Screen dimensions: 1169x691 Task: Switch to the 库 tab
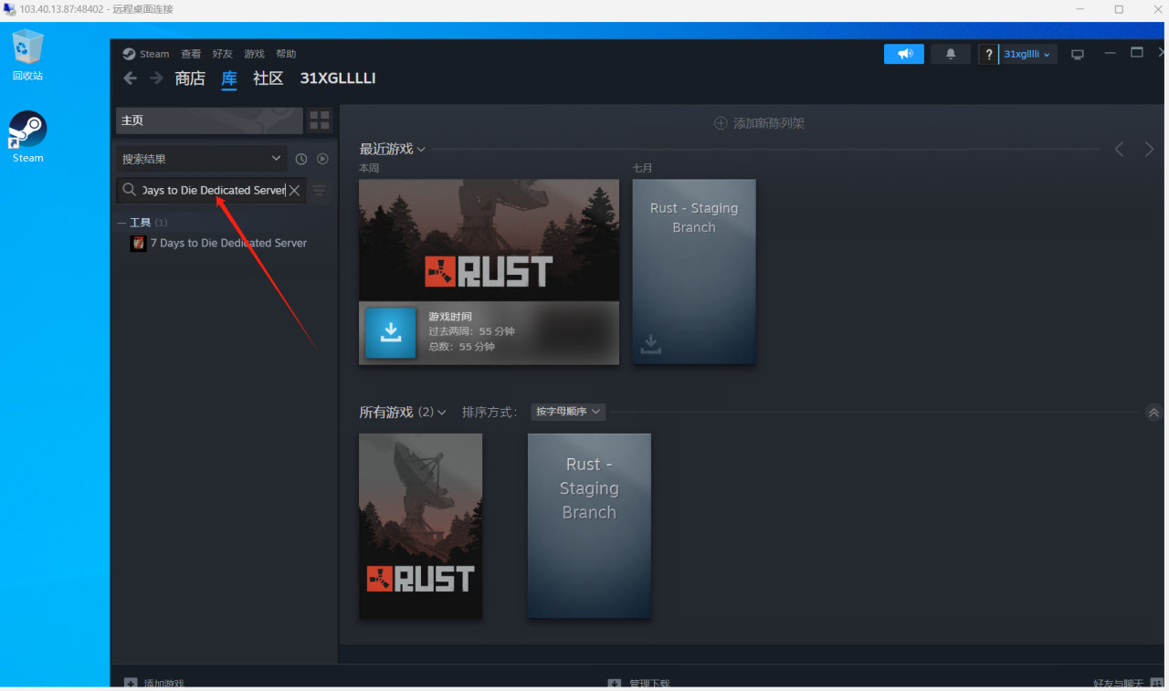pyautogui.click(x=229, y=79)
